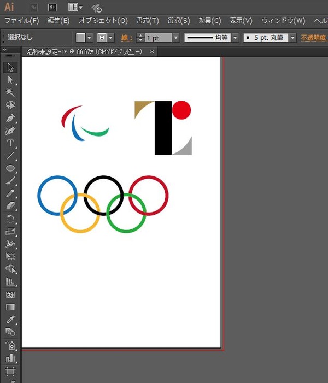Click the 1 pt stroke weight field
The height and width of the screenshot is (383, 328).
pyautogui.click(x=159, y=38)
